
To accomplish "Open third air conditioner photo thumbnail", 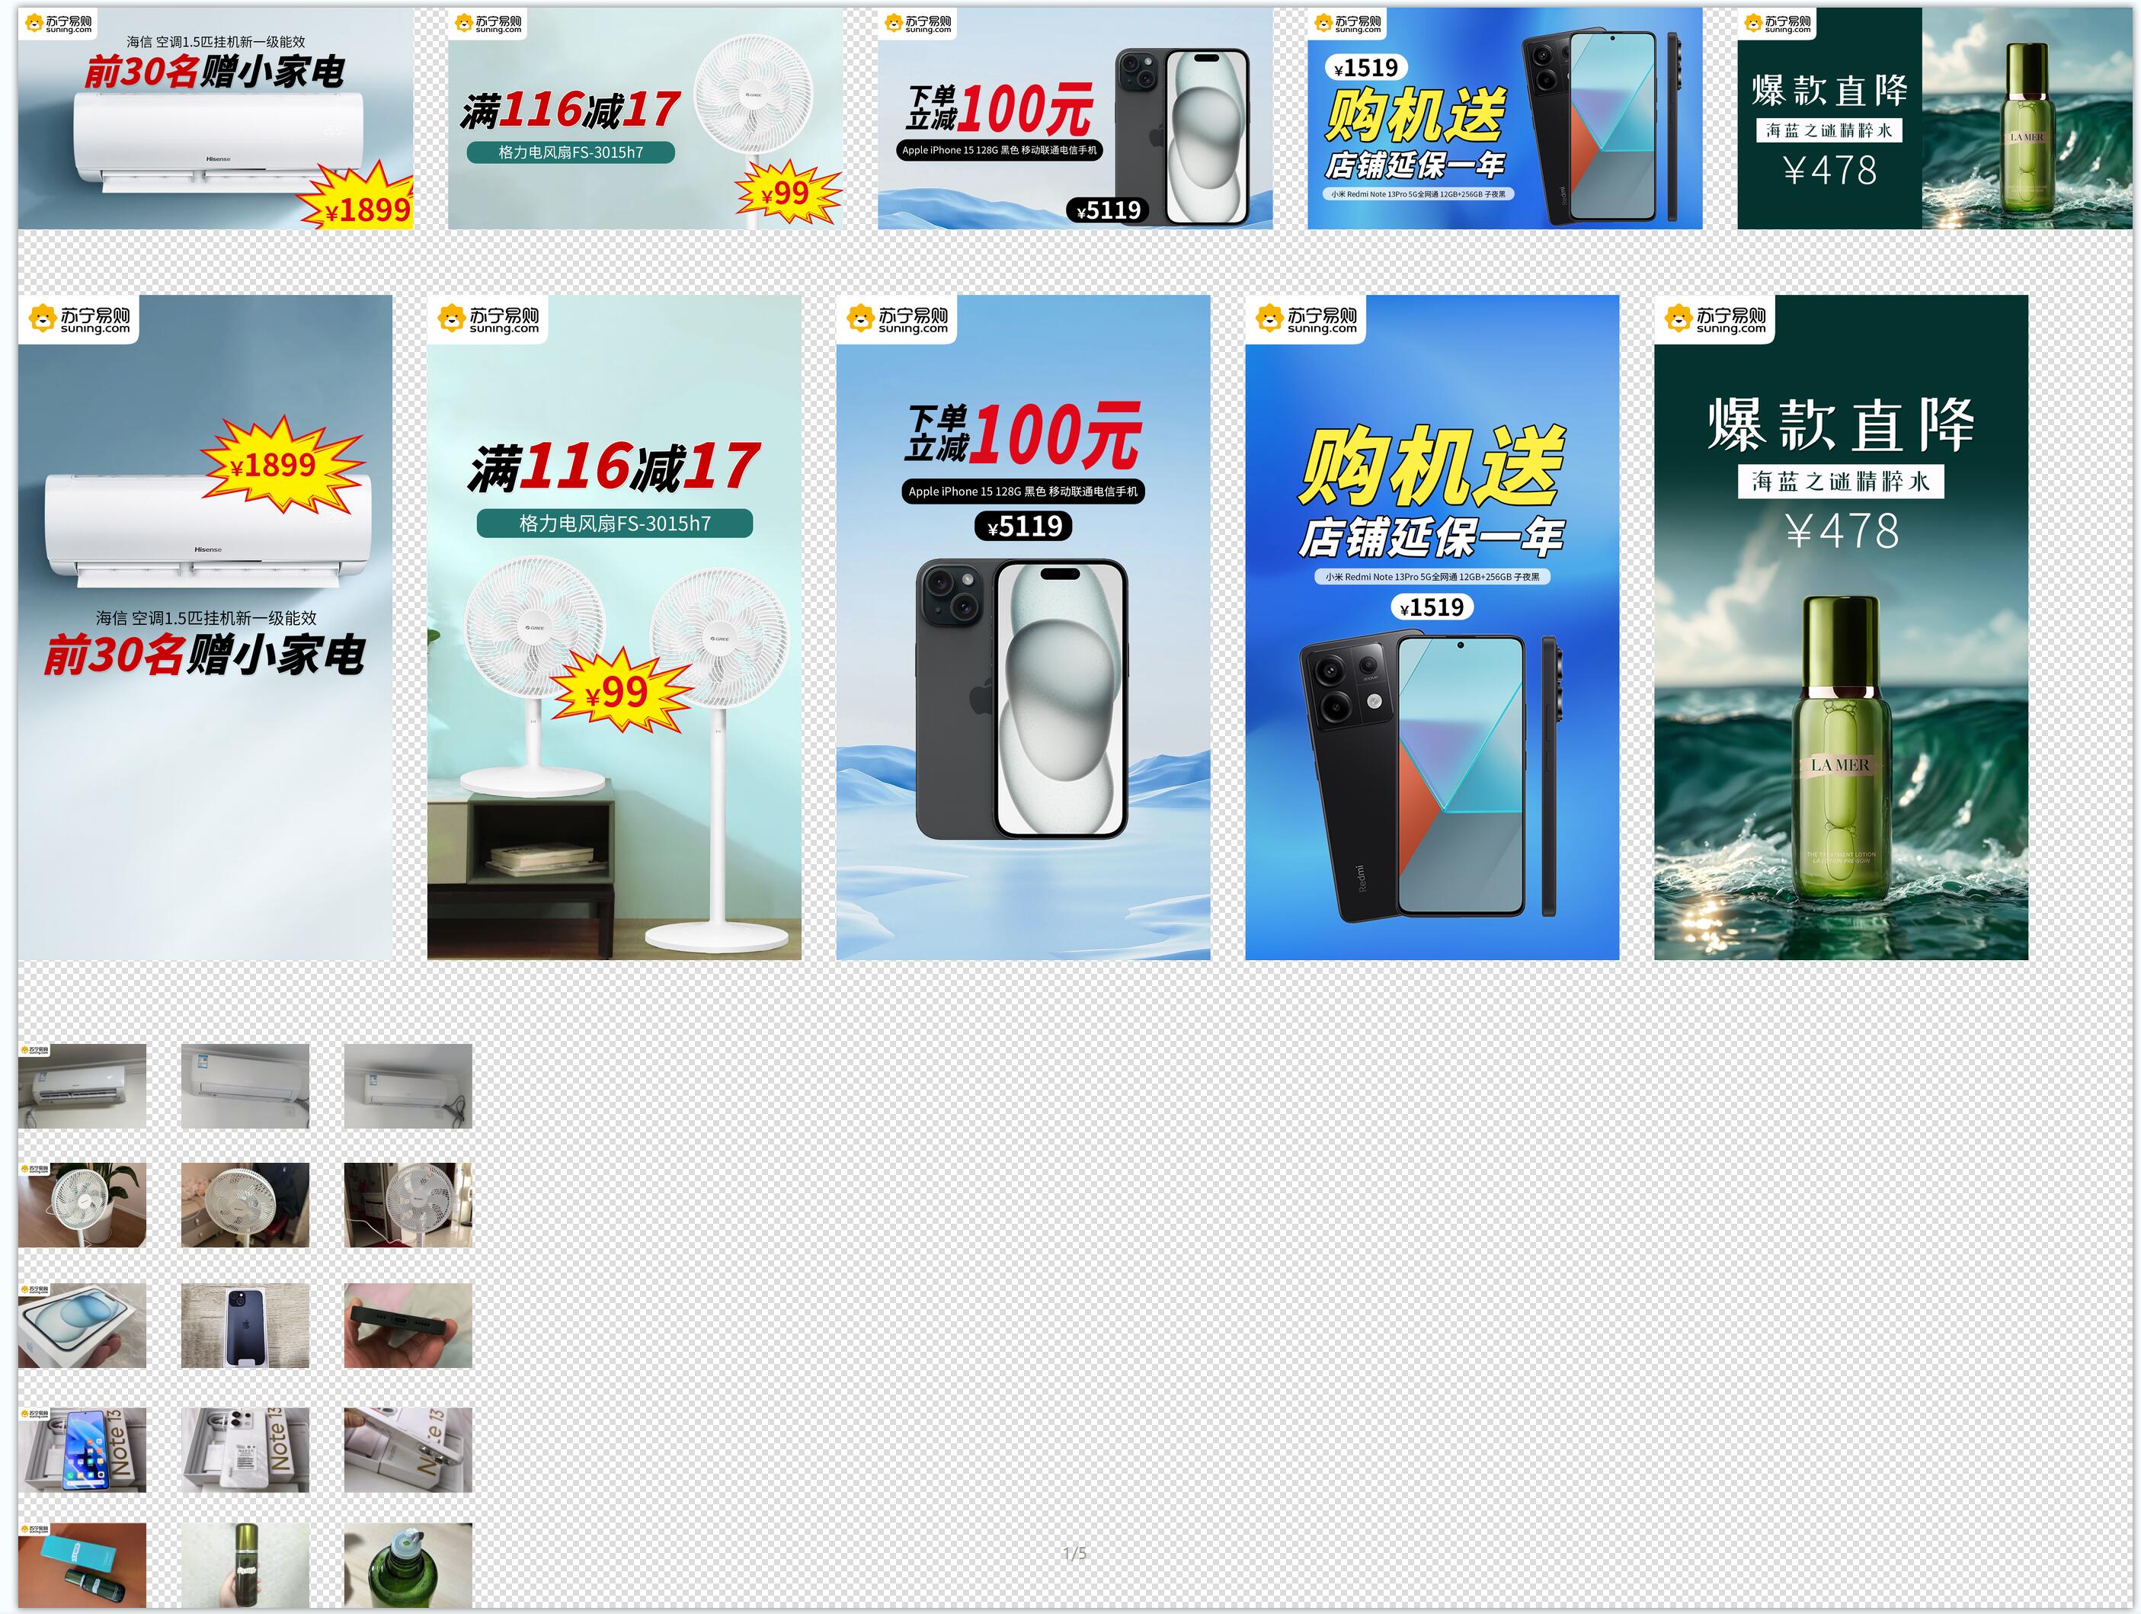I will coord(408,1087).
